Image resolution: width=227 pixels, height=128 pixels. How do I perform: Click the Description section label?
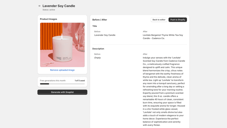[98, 49]
